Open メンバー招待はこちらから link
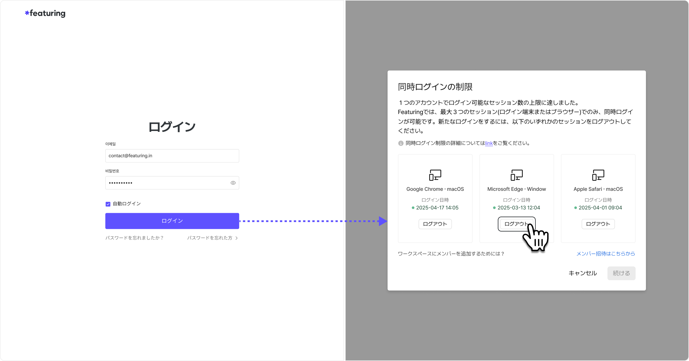689x361 pixels. [x=605, y=254]
